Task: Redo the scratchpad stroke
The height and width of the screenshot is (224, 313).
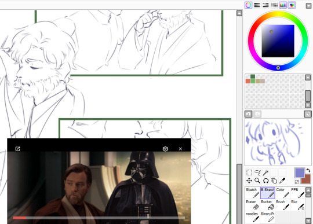Action: [x=257, y=114]
